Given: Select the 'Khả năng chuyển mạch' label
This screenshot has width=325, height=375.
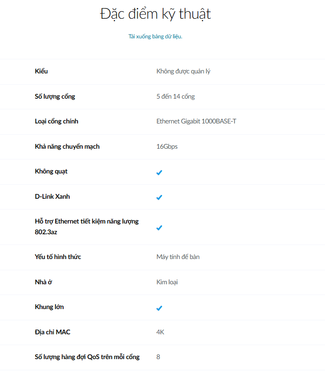Looking at the screenshot, I should [67, 147].
